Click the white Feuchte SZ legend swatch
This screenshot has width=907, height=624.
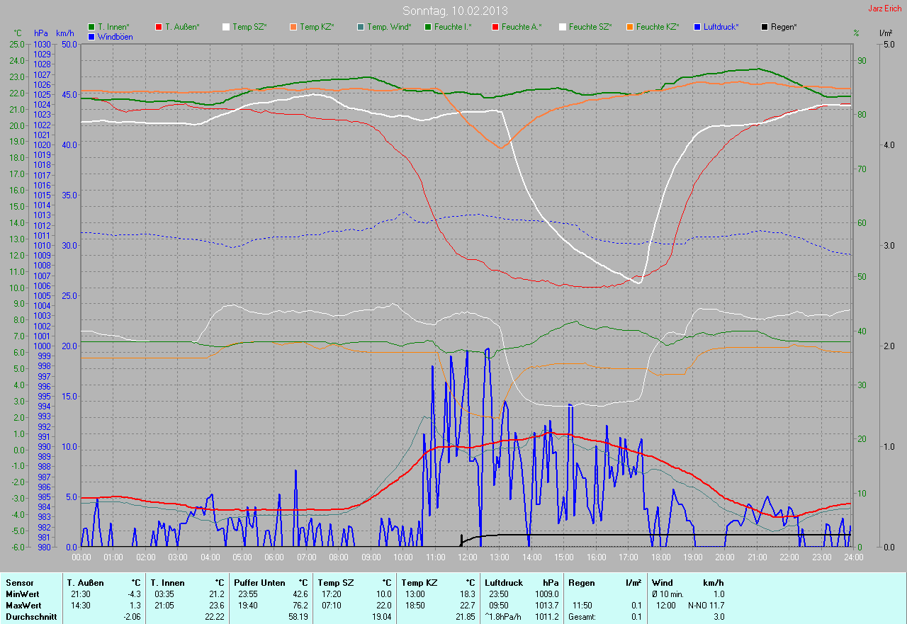[562, 27]
